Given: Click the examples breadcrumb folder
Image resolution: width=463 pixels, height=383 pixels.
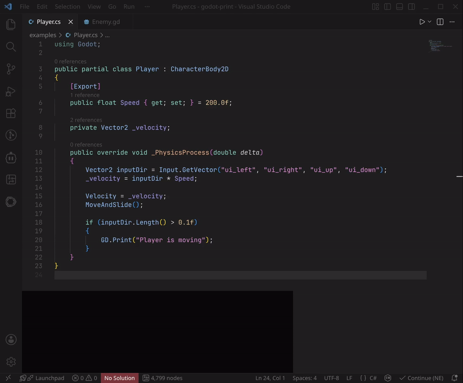Looking at the screenshot, I should (x=42, y=35).
